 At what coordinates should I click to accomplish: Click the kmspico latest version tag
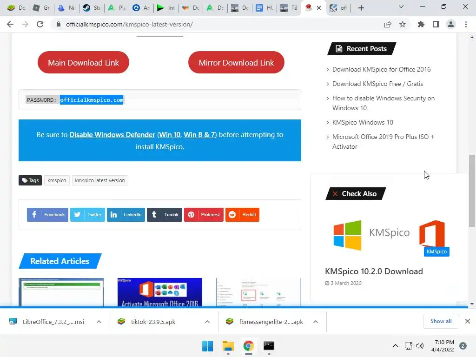[x=100, y=180]
